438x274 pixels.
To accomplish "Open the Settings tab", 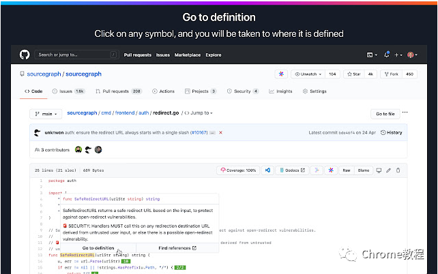I will (x=315, y=91).
